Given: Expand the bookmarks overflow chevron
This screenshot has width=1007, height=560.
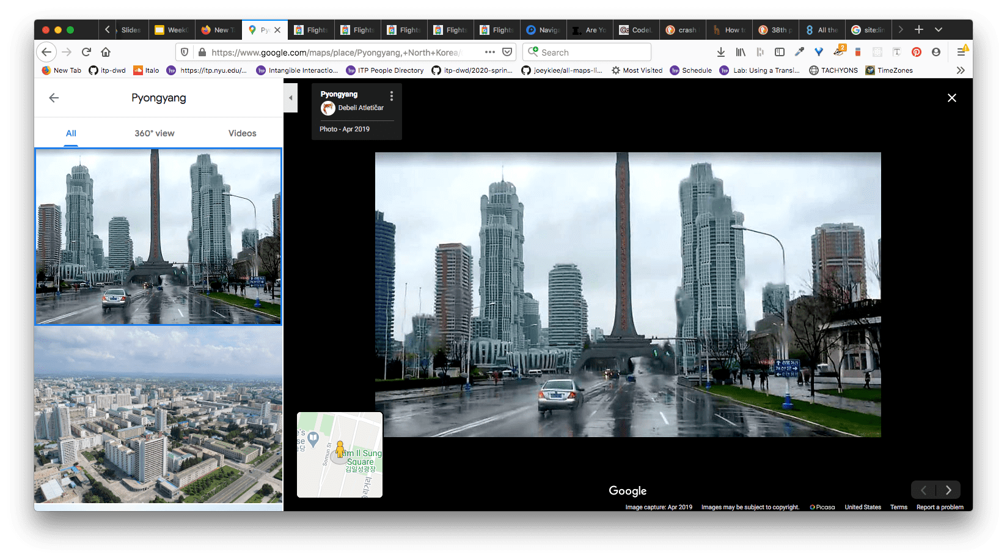Looking at the screenshot, I should click(961, 70).
